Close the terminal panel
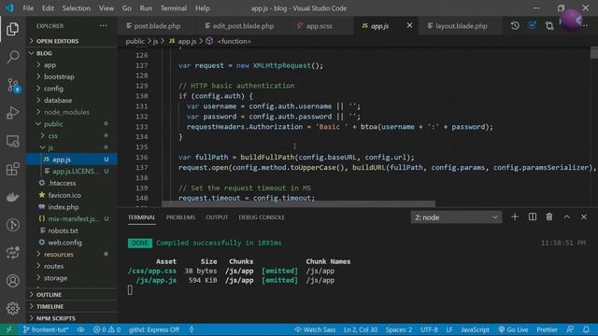 (x=584, y=217)
